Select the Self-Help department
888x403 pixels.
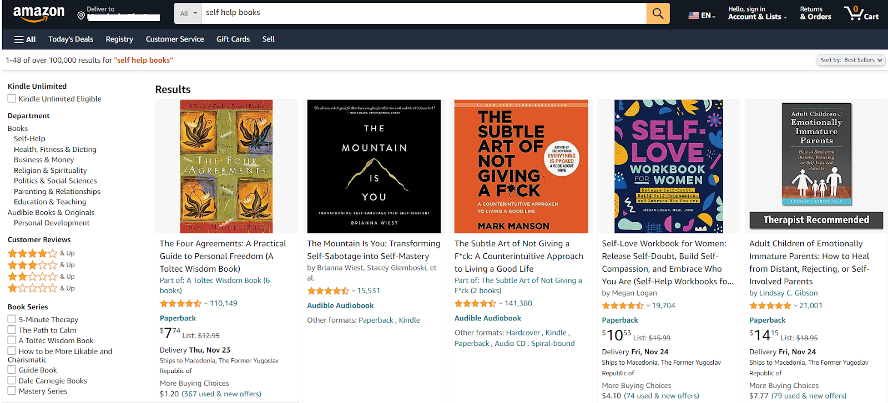pyautogui.click(x=29, y=139)
